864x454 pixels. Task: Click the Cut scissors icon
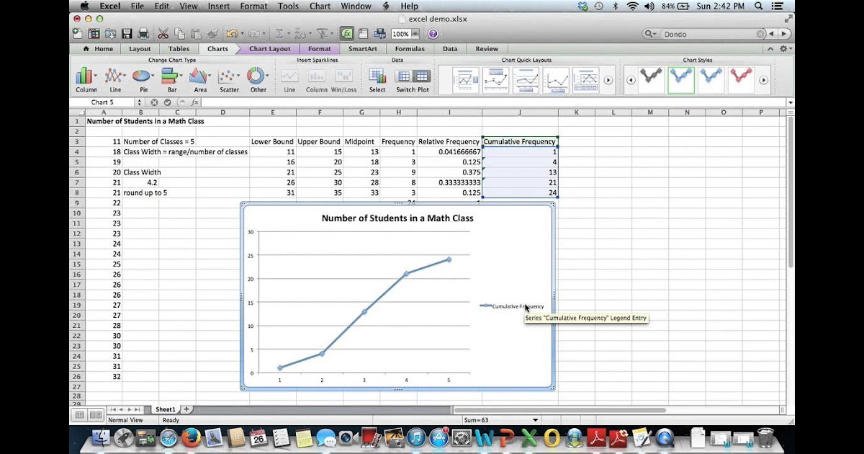click(x=163, y=34)
